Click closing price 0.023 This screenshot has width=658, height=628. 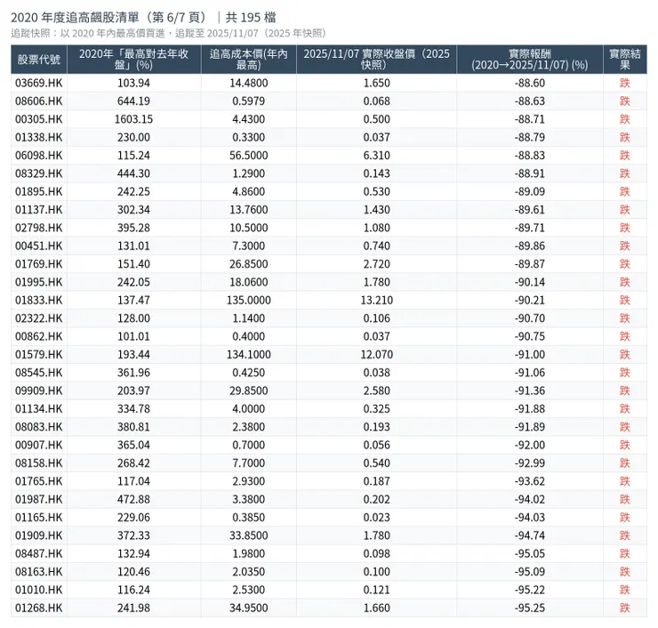(x=377, y=518)
